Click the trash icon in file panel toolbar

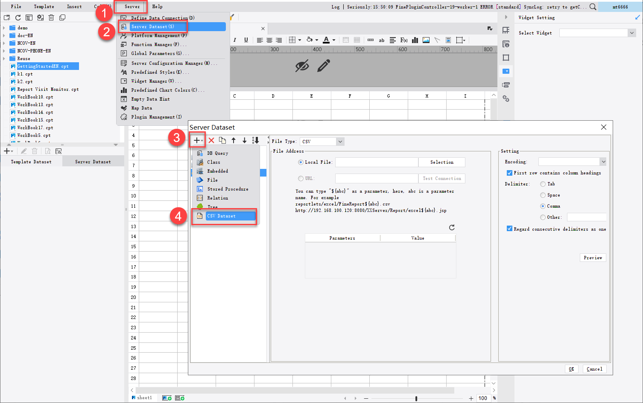[x=51, y=17]
